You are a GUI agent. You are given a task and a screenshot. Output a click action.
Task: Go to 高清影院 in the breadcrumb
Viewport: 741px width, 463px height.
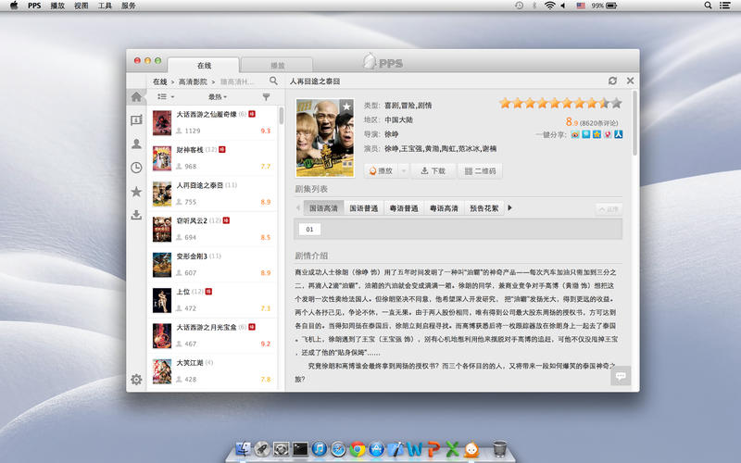pyautogui.click(x=193, y=81)
